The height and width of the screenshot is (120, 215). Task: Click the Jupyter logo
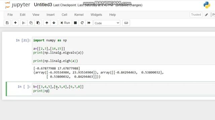tap(17, 5)
